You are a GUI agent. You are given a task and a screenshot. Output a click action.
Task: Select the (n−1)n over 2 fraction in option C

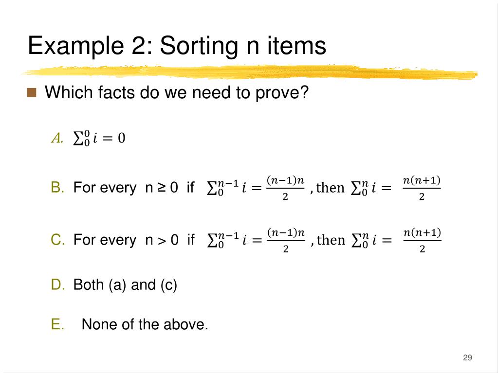[286, 240]
